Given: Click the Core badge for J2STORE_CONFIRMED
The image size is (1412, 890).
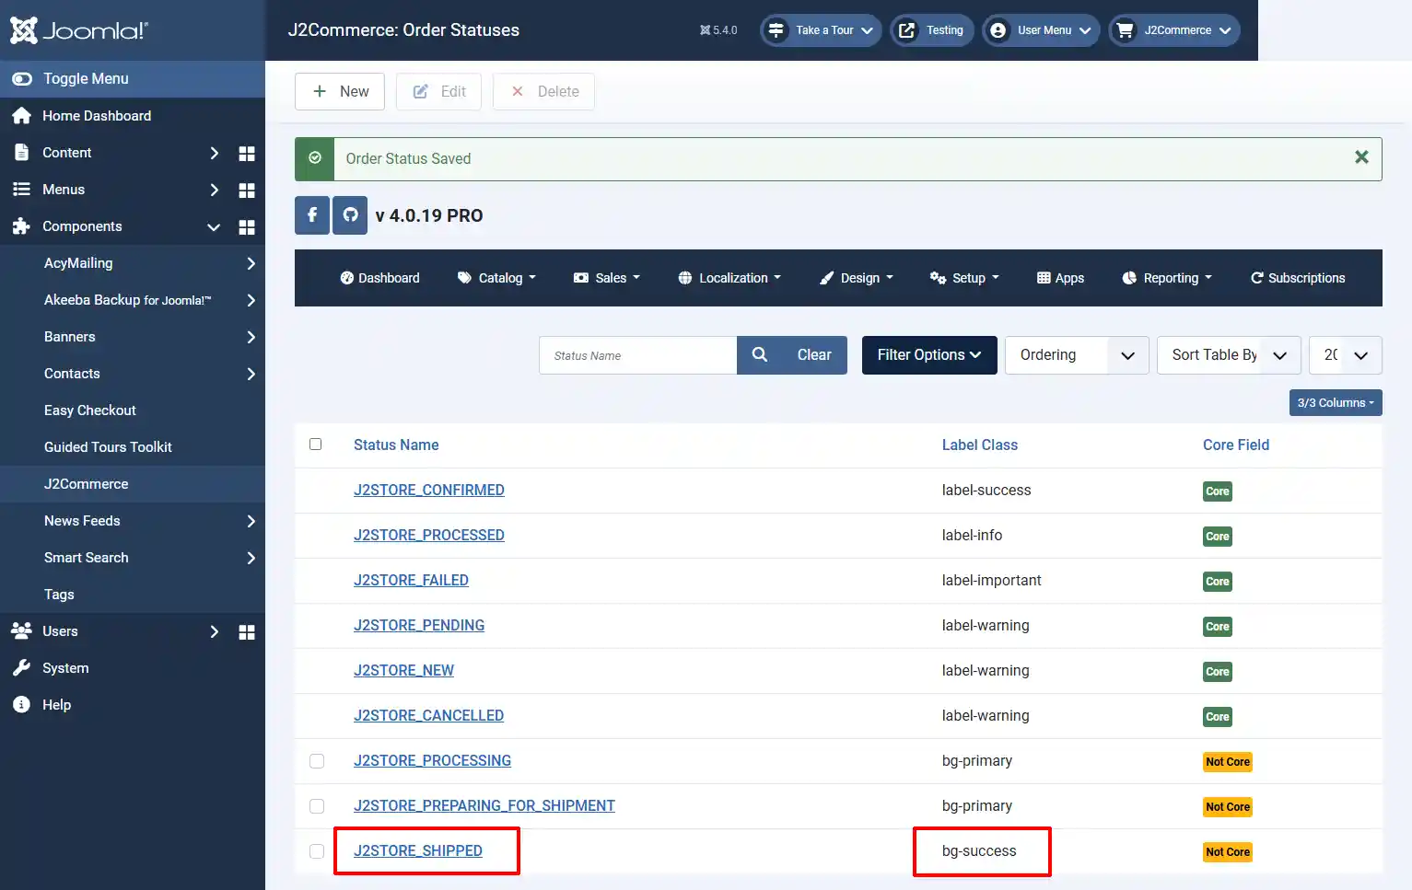Looking at the screenshot, I should (1217, 491).
